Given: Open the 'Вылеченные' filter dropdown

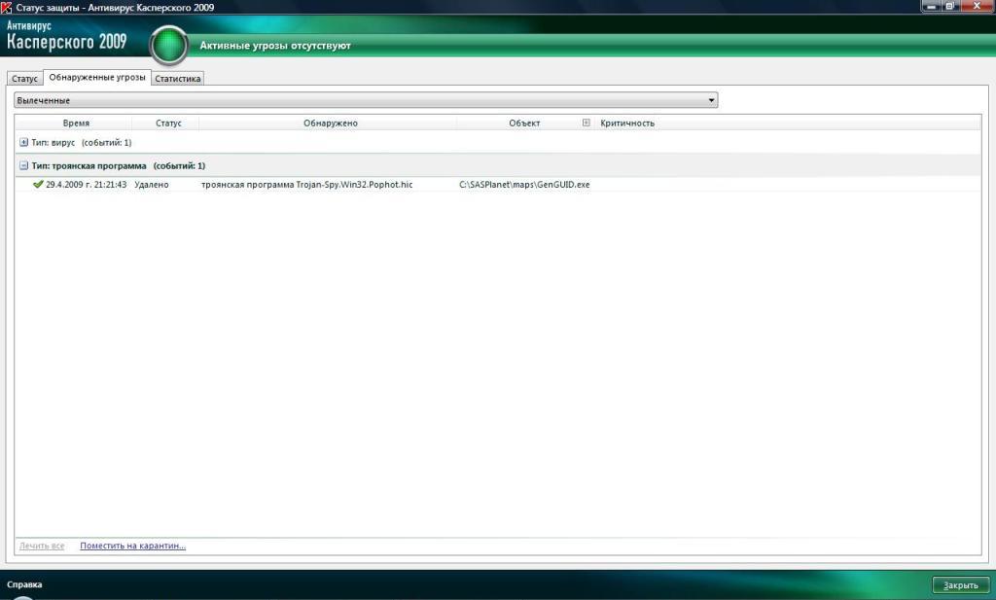Looking at the screenshot, I should coord(366,100).
